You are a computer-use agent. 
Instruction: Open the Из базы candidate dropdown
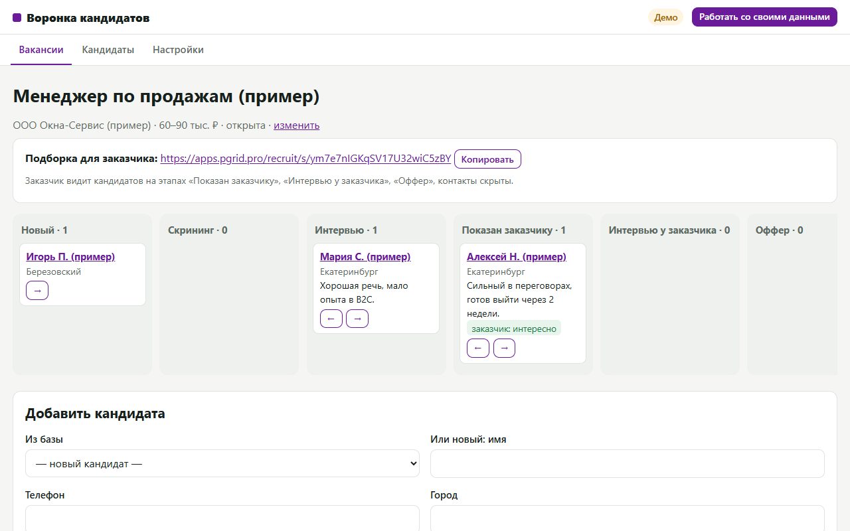tap(222, 463)
